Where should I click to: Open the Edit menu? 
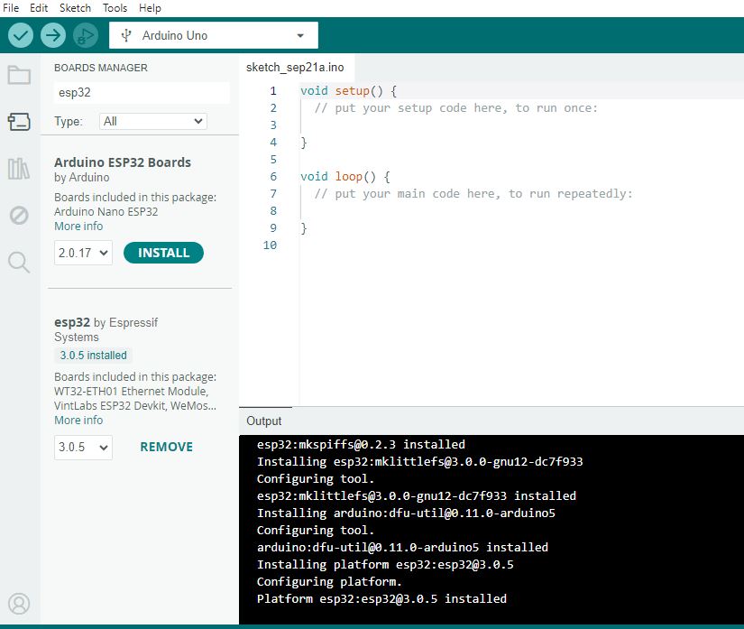tap(39, 8)
